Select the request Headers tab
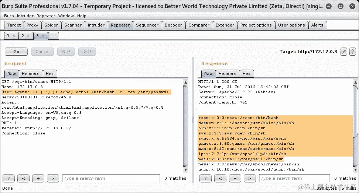 [x=31, y=74]
